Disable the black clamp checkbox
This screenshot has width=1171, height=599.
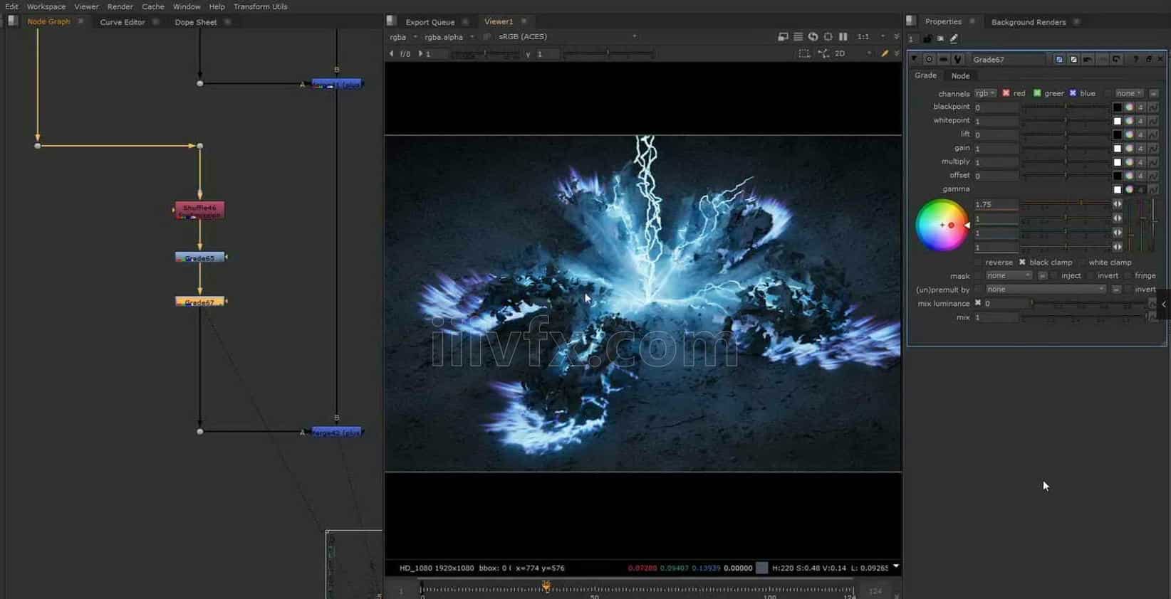click(1022, 263)
